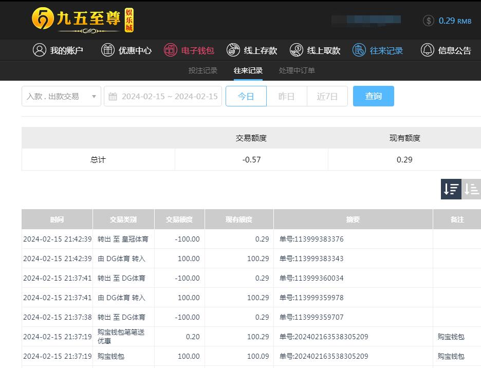
Task: Open the 电子钱包 wallet icon
Action: pyautogui.click(x=171, y=50)
